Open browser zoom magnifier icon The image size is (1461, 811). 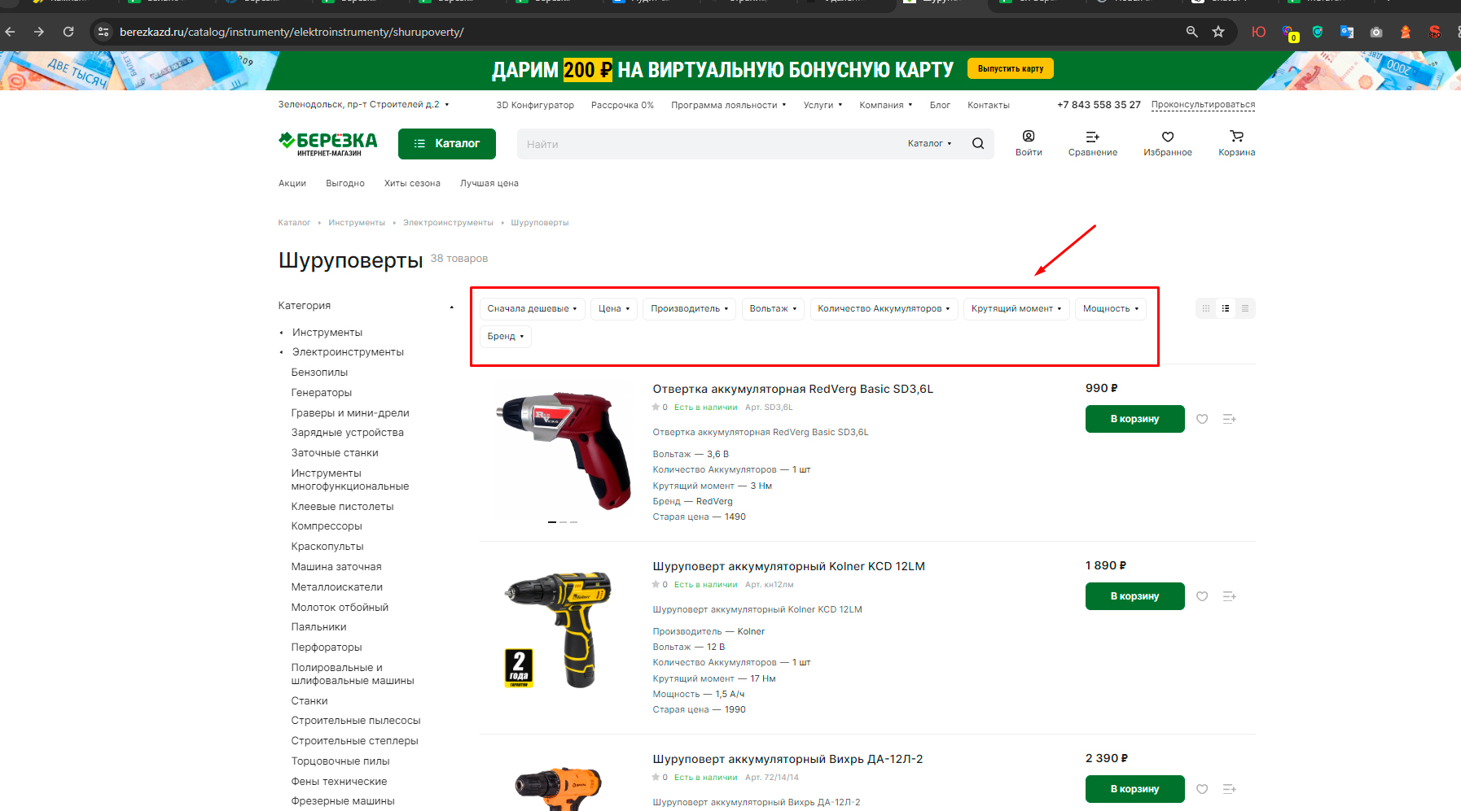coord(1192,32)
